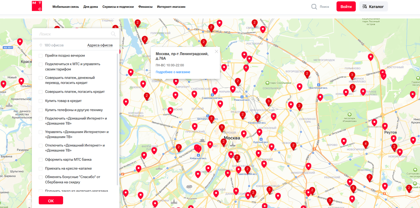This screenshot has width=420, height=208.
Task: Check the 'Прийти поздно вечером' filter
Action: (x=41, y=56)
